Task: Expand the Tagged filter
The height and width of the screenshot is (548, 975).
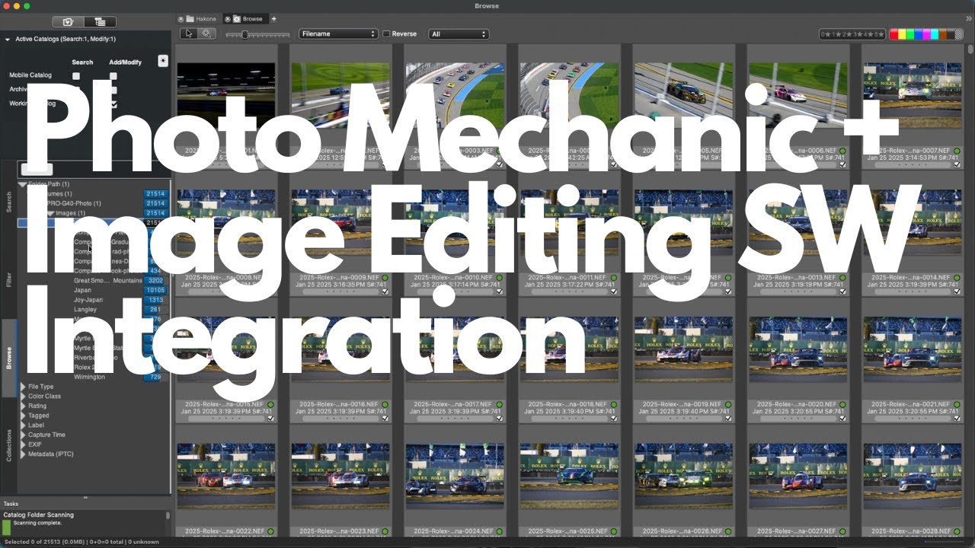Action: 23,416
